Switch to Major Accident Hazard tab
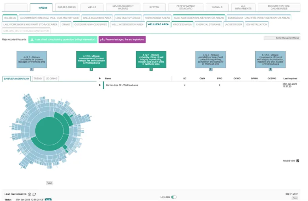This screenshot has height=201, width=308. [x=123, y=7]
